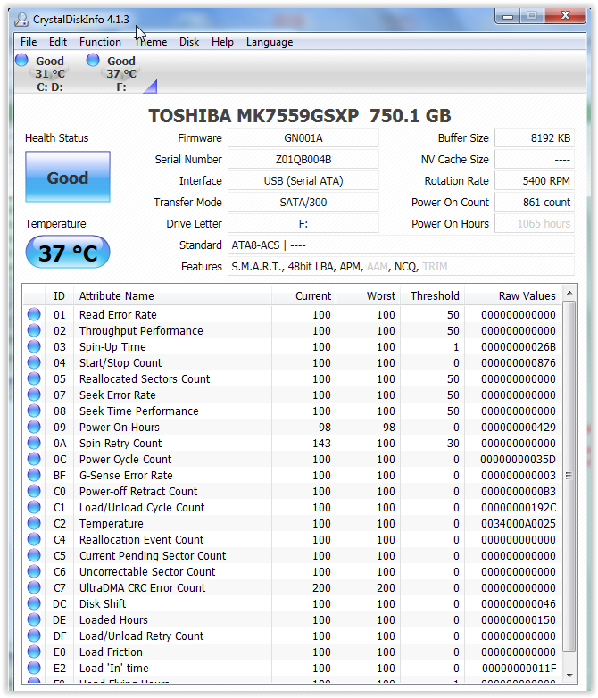Click the Attribute Name column header
Image resolution: width=598 pixels, height=698 pixels.
[172, 295]
